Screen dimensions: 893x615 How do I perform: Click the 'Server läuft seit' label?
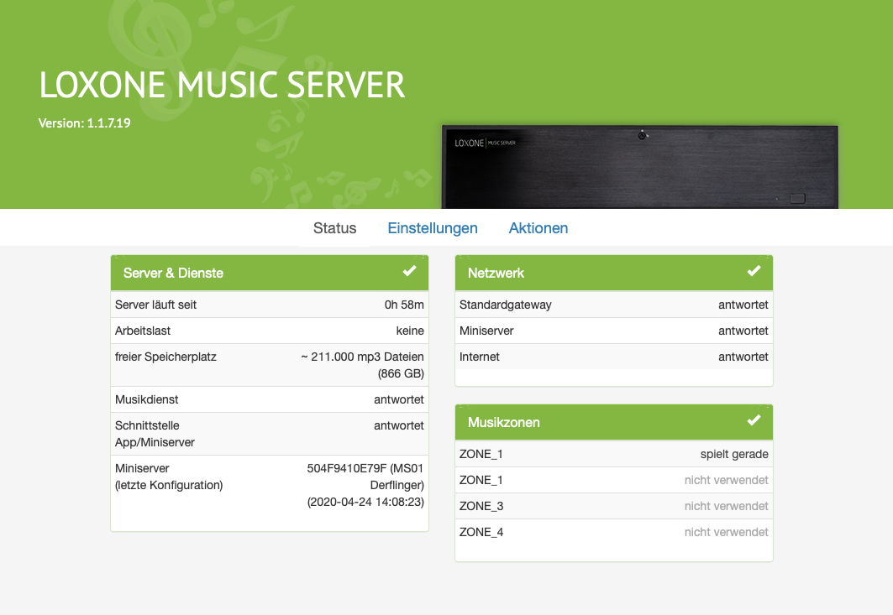pos(155,305)
